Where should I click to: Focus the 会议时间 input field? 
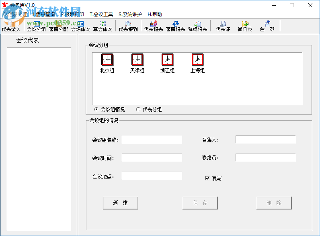152,158
